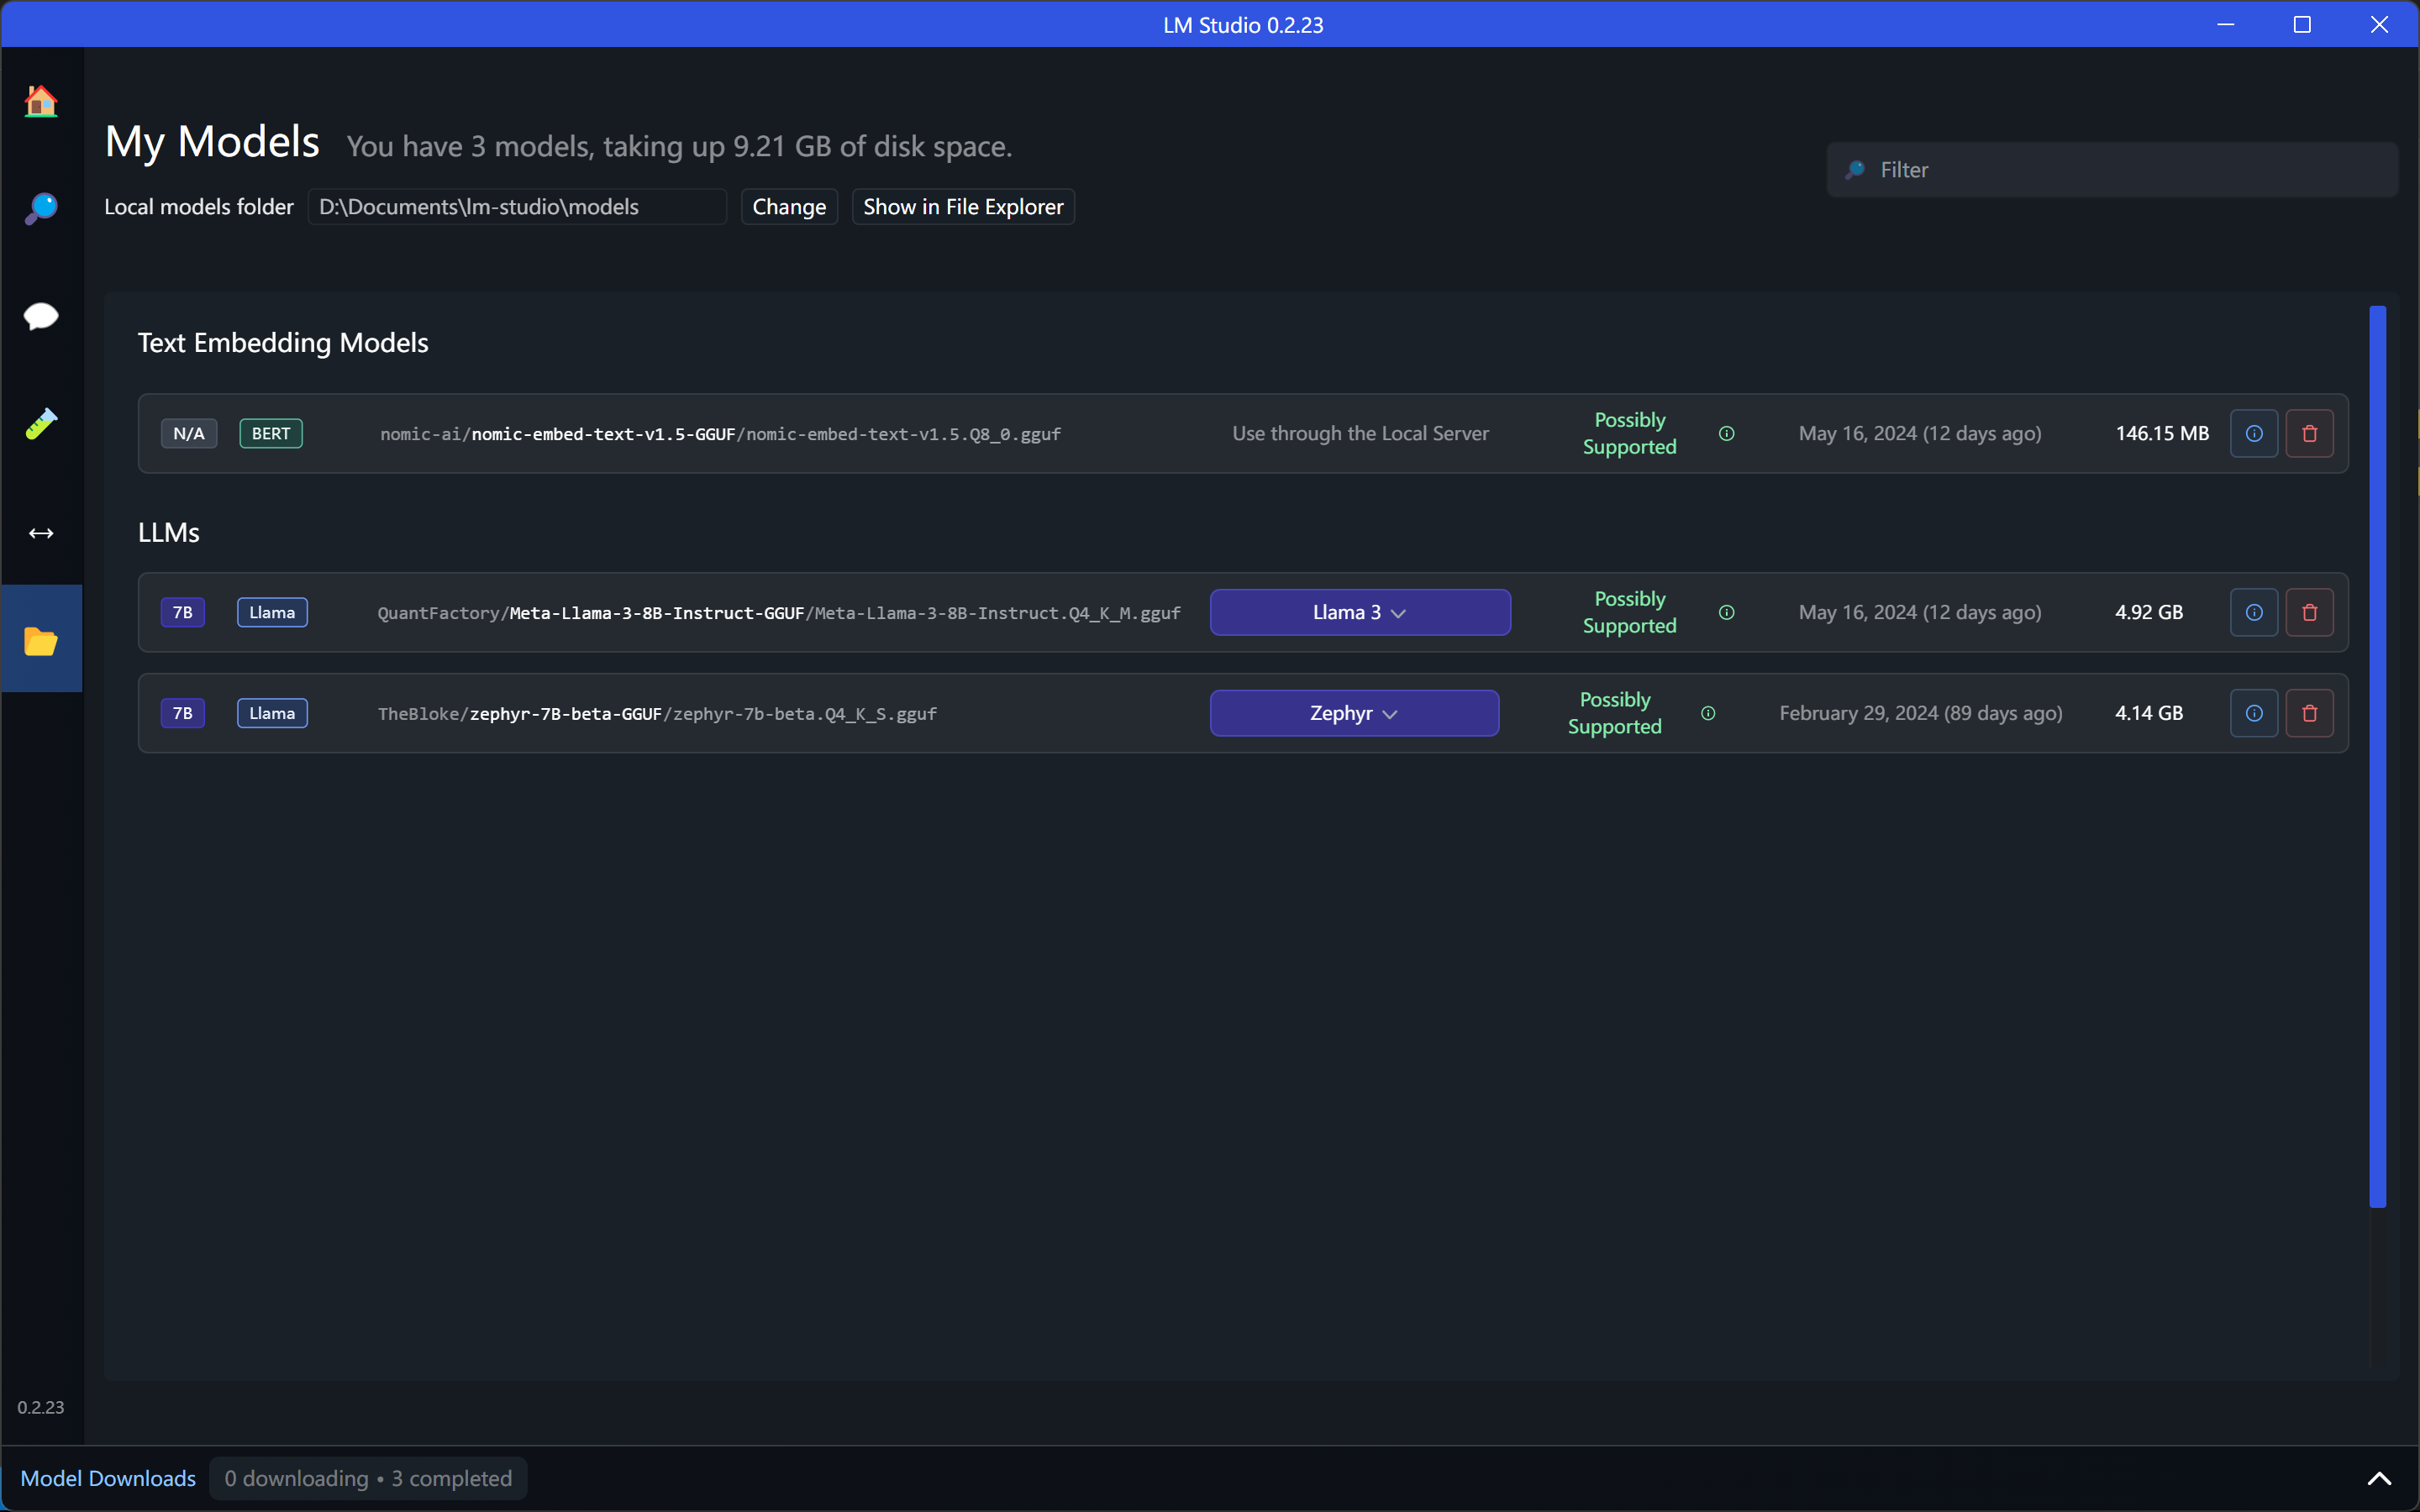This screenshot has width=2420, height=1512.
Task: Click Possibly Supported in Meta-Llama-3 row
Action: coord(1630,612)
